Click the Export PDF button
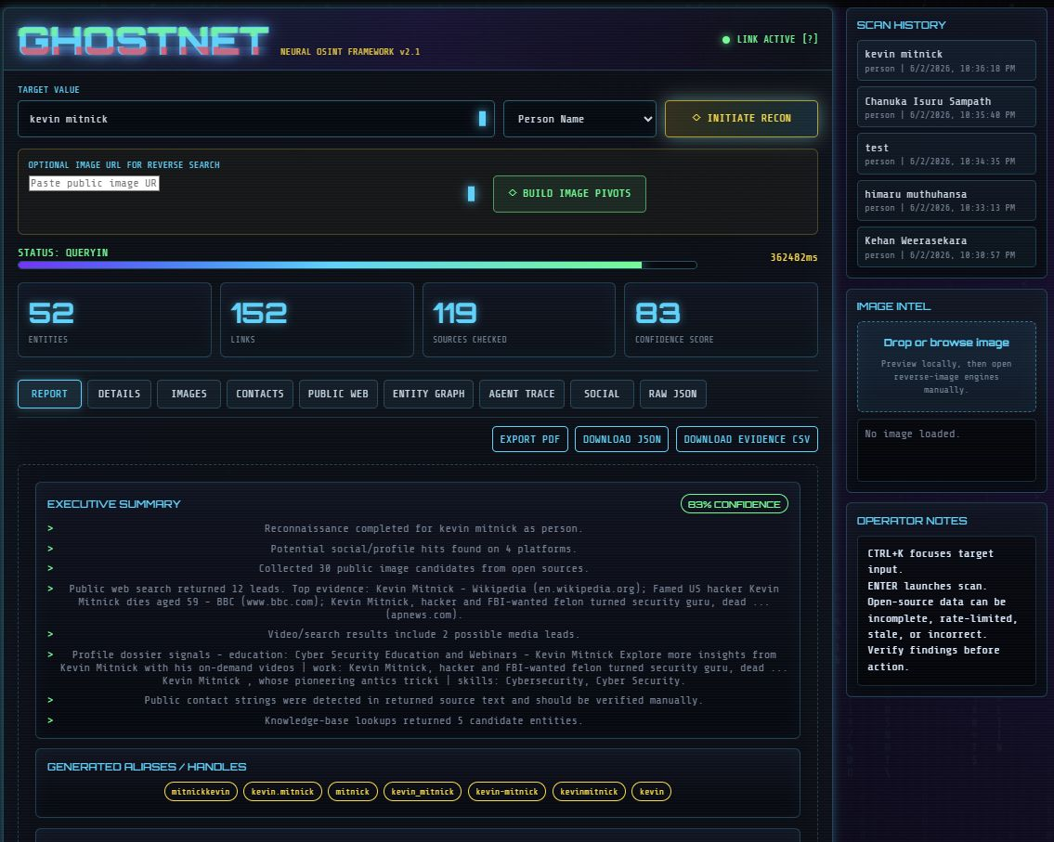 [529, 439]
